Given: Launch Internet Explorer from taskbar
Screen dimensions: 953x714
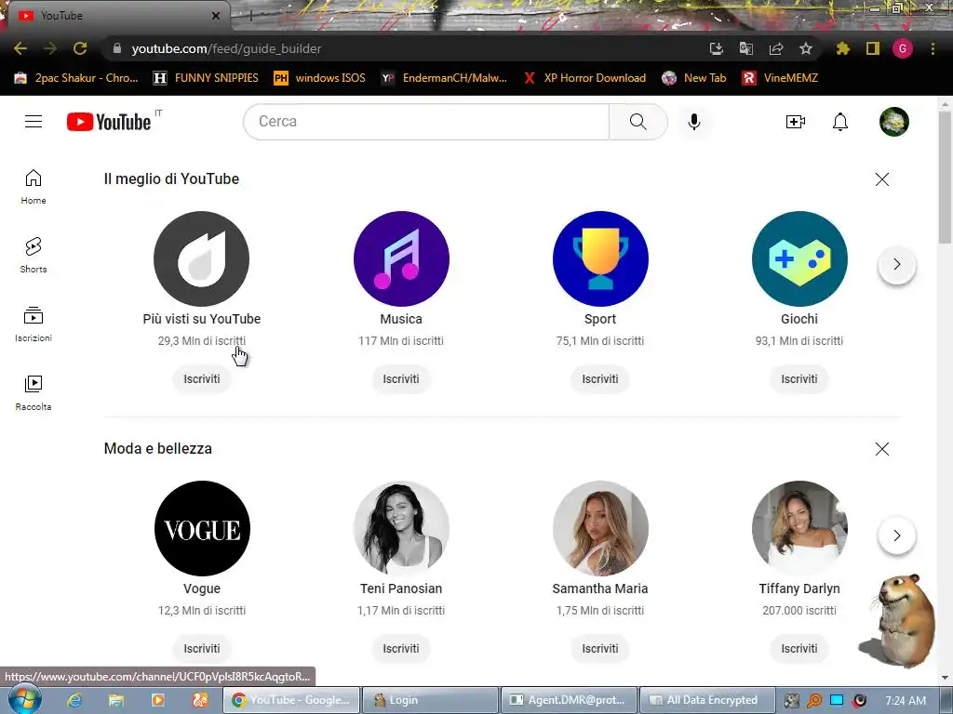Looking at the screenshot, I should pyautogui.click(x=74, y=700).
